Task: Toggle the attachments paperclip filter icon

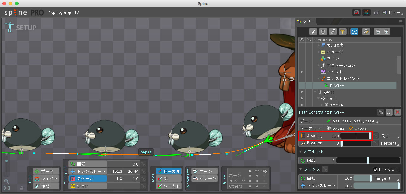Action: click(x=333, y=31)
